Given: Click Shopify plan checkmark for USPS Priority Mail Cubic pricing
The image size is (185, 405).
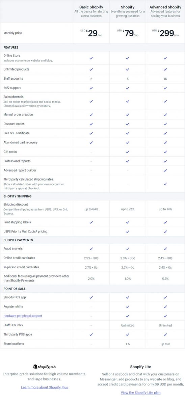Looking at the screenshot, I should (x=128, y=232).
